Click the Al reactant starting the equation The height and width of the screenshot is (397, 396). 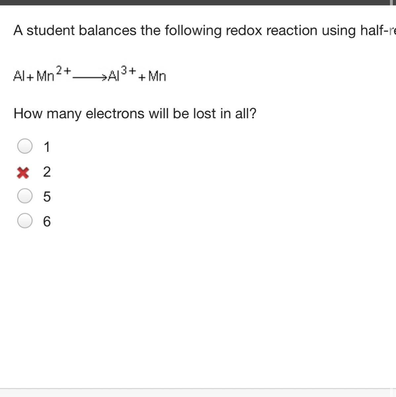pos(19,76)
